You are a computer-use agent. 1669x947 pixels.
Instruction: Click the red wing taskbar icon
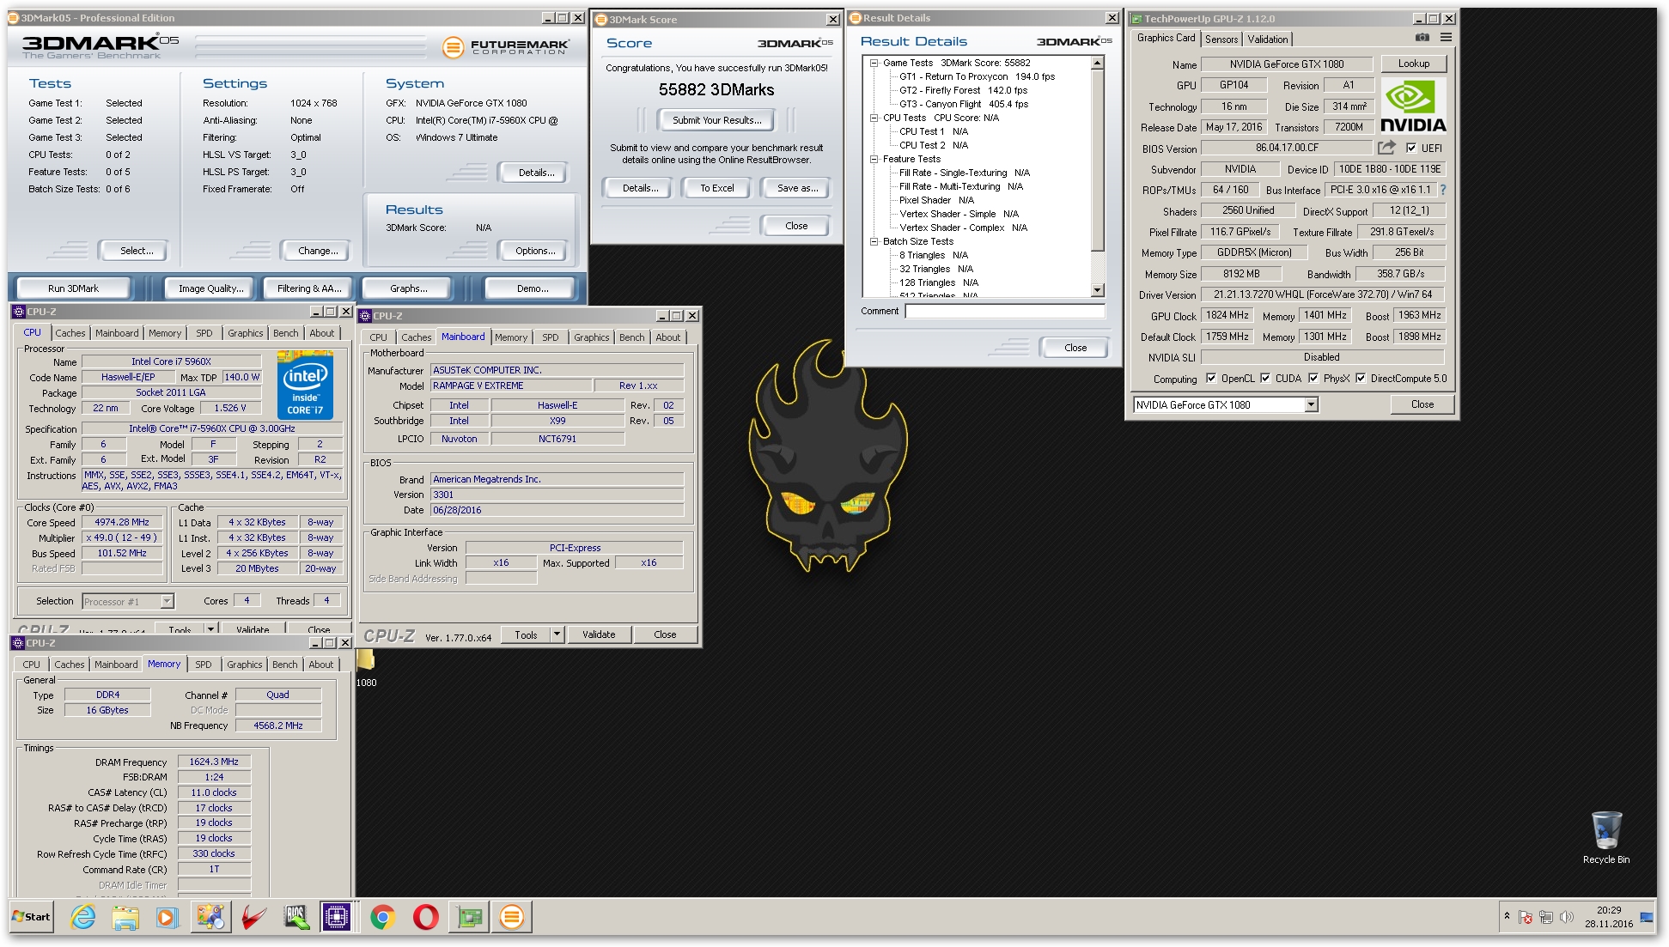click(x=253, y=917)
